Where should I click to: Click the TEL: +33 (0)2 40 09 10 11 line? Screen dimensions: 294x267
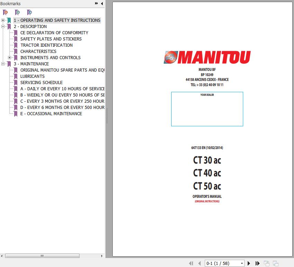click(207, 85)
